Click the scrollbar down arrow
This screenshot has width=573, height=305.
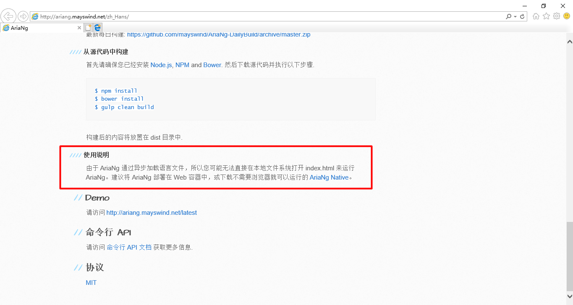point(570,296)
